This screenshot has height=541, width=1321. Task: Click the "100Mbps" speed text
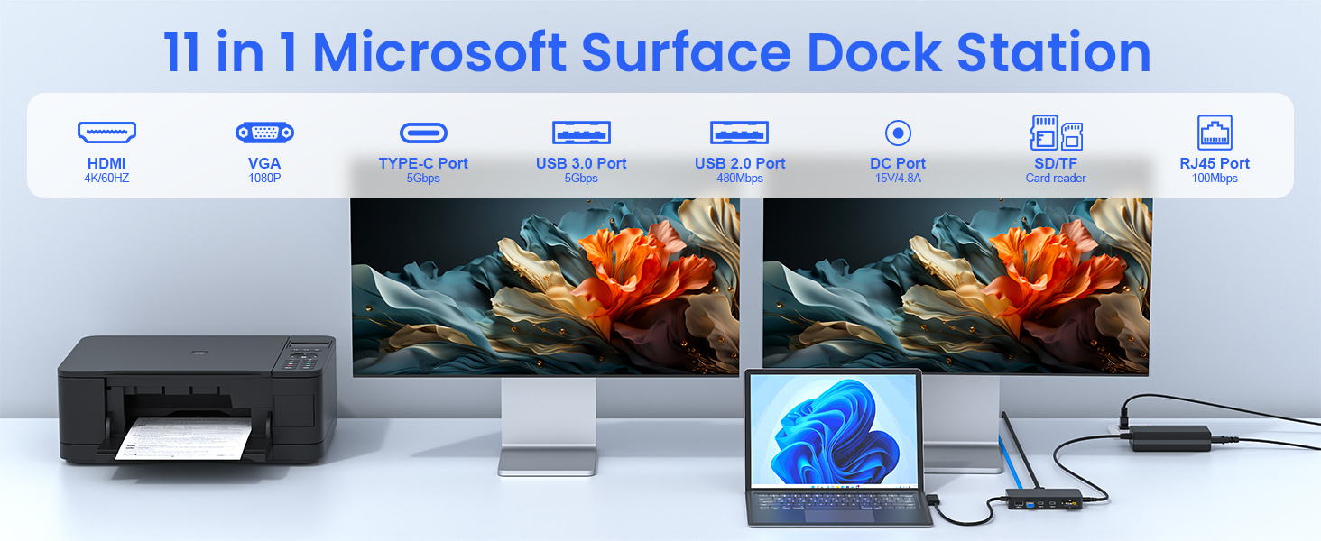1215,179
